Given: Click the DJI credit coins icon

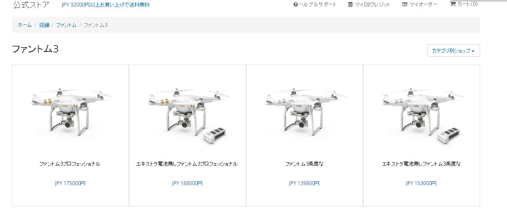Looking at the screenshot, I should click(350, 5).
